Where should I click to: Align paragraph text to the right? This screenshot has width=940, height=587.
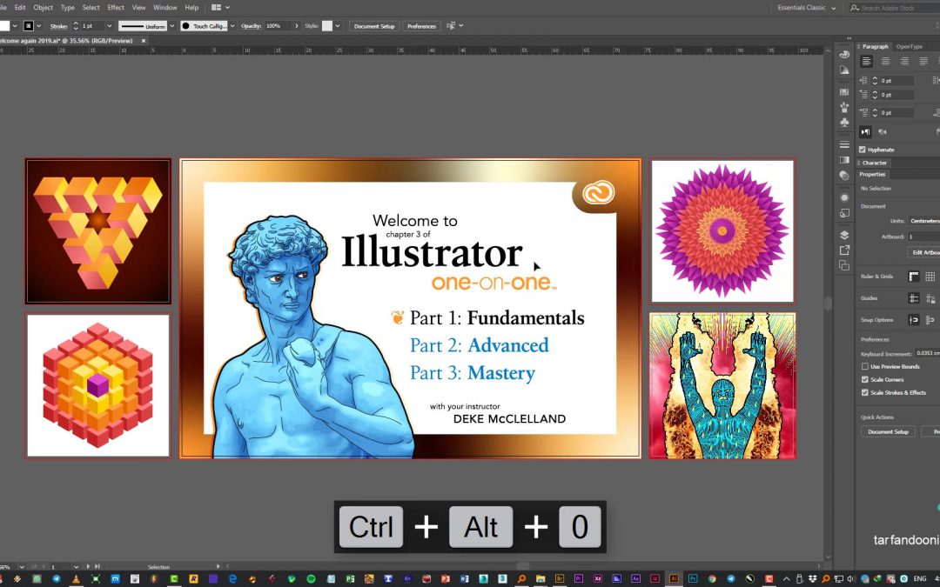point(904,61)
